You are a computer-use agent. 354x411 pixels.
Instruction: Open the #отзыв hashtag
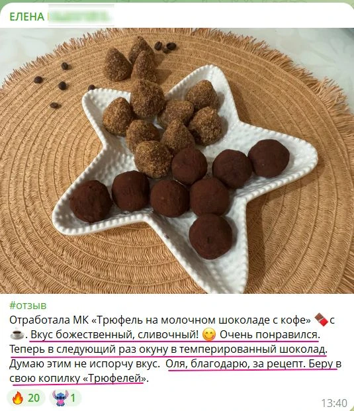coord(28,306)
